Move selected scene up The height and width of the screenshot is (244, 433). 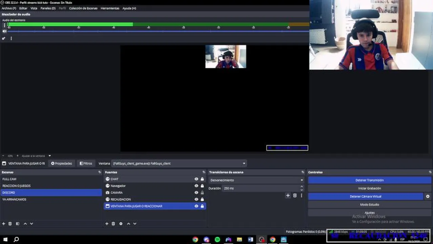(x=25, y=224)
